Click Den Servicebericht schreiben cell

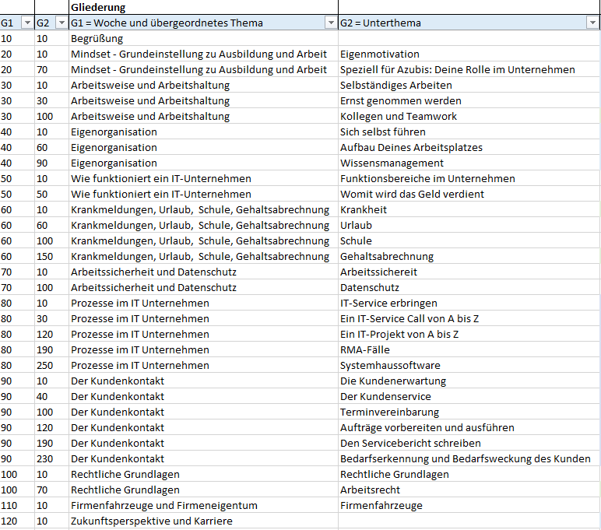pos(469,444)
